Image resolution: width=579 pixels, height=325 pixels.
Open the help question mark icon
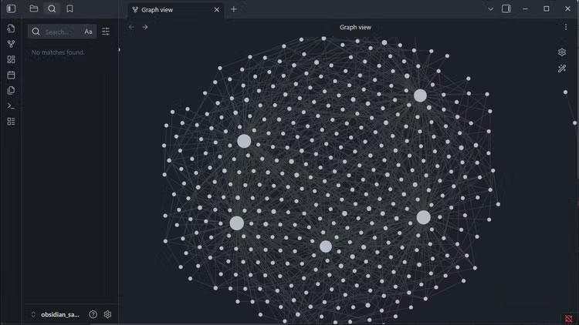pos(93,314)
